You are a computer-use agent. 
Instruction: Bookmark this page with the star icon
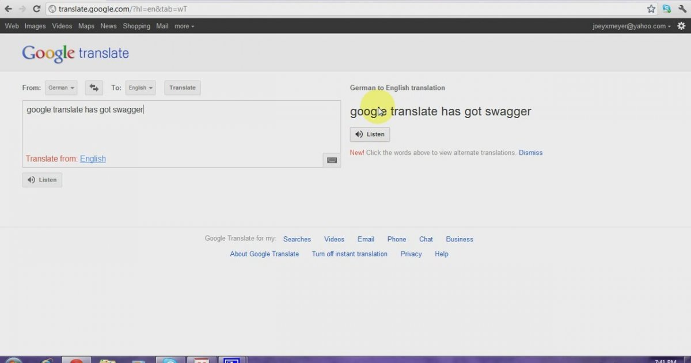(651, 9)
